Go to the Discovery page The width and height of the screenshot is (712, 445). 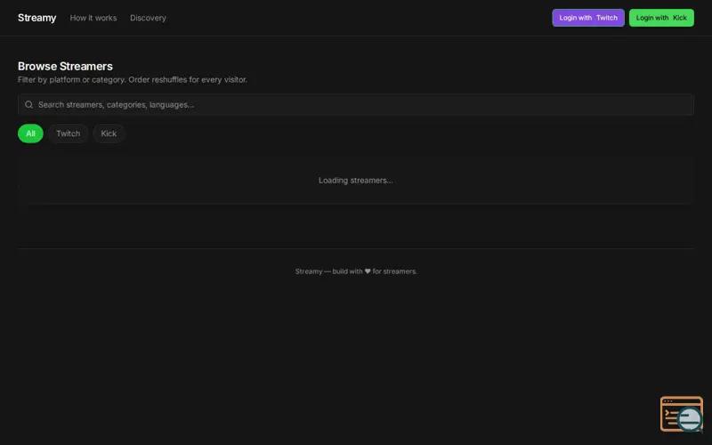[x=148, y=18]
